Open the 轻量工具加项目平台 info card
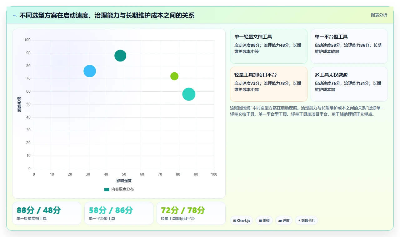The image size is (400, 237). click(x=269, y=84)
